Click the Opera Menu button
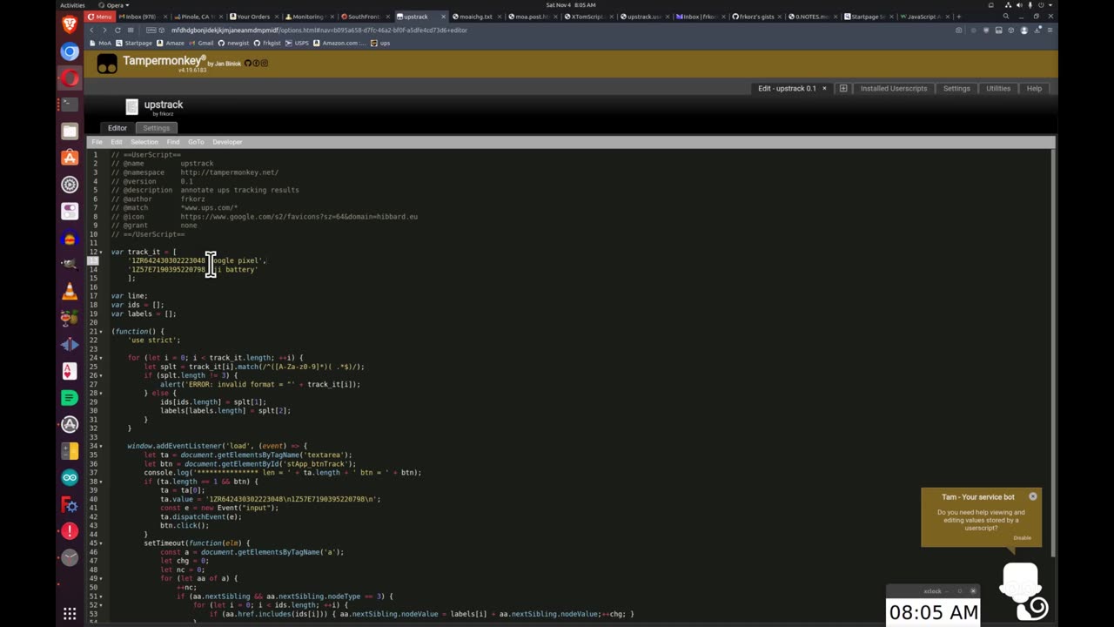 point(100,17)
